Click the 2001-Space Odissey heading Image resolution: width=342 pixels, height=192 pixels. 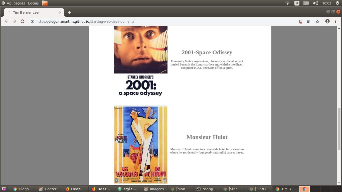[207, 52]
